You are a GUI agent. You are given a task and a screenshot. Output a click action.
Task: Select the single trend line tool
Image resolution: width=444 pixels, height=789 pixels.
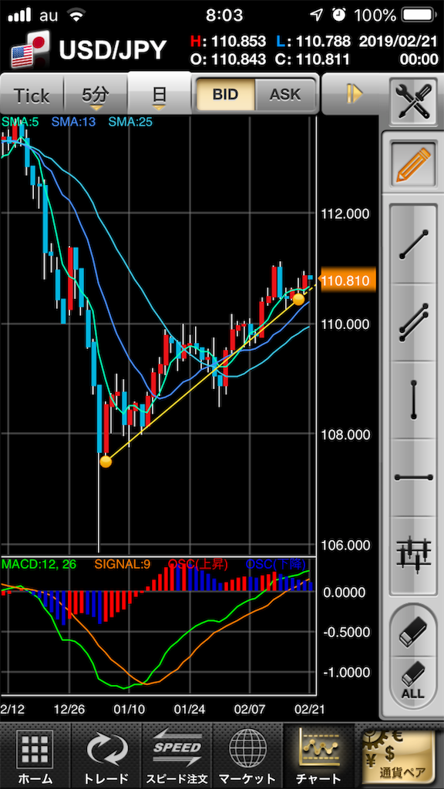(x=413, y=244)
